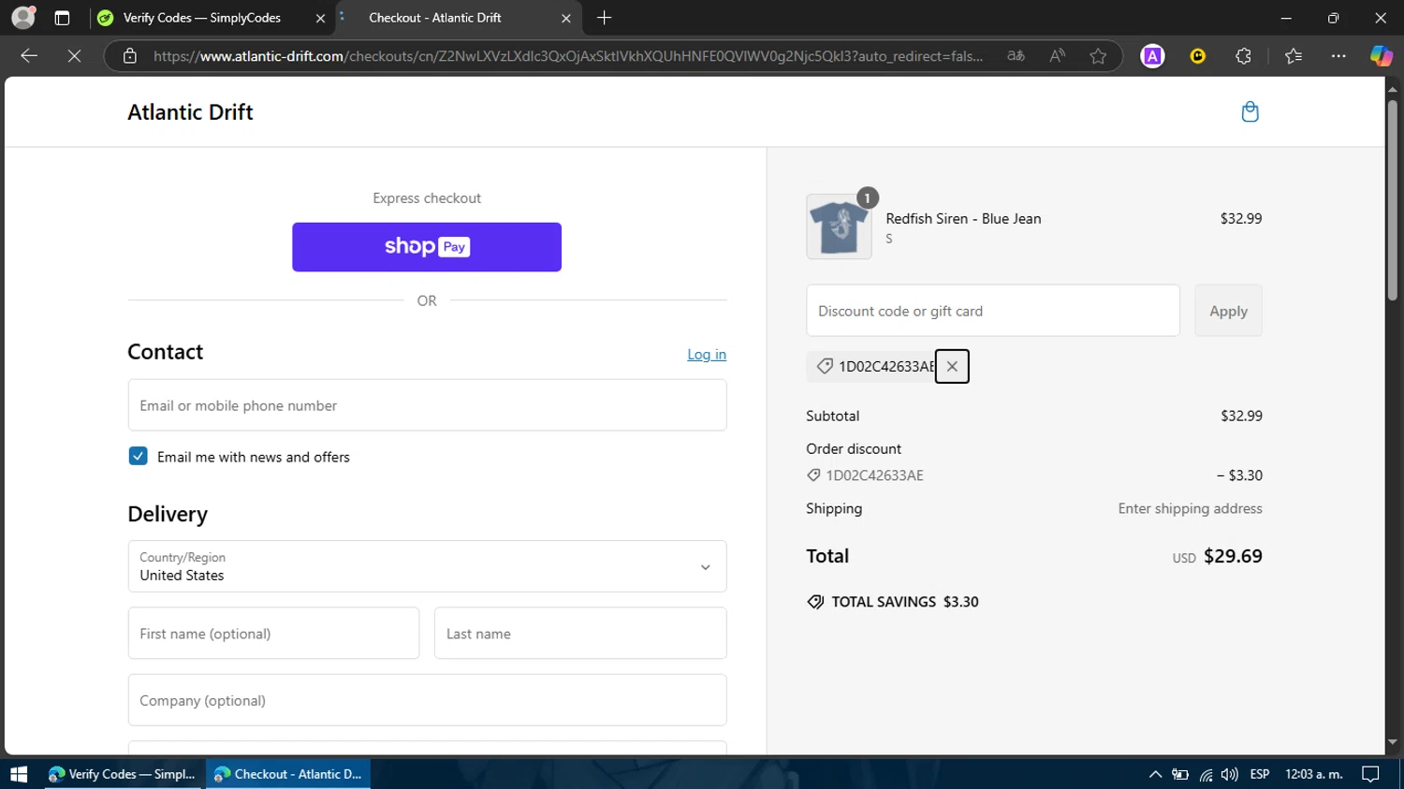Screen dimensions: 1404x789
Task: Remove discount code 1D02C42633AE with X
Action: click(952, 366)
